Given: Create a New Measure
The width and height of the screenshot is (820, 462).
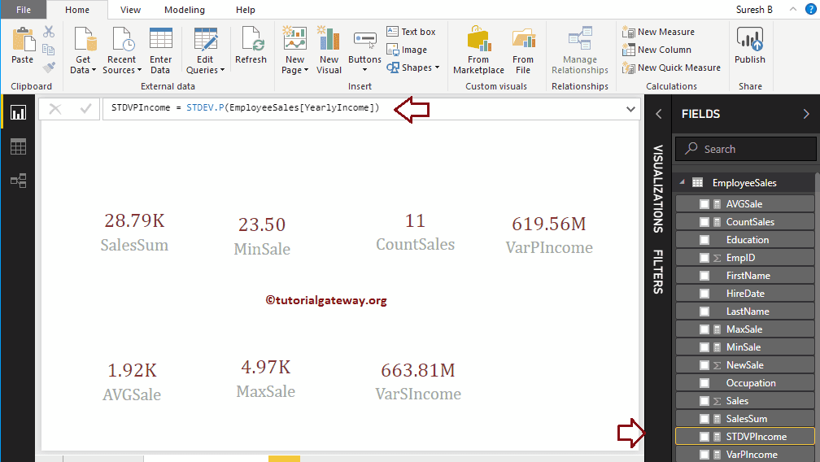Looking at the screenshot, I should coord(658,32).
